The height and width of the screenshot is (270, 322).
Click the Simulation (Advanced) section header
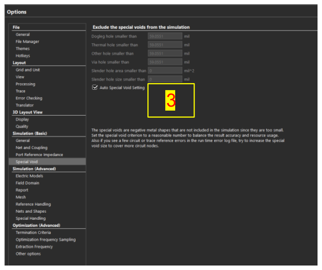pyautogui.click(x=34, y=169)
